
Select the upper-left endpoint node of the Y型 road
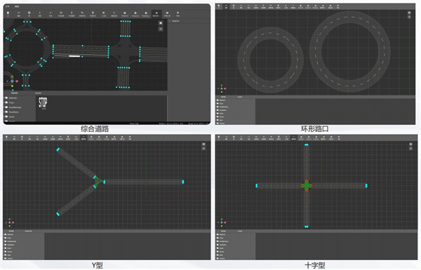[x=58, y=149]
